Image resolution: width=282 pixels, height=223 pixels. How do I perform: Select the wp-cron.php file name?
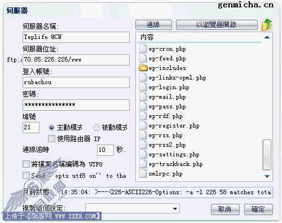[x=167, y=49]
